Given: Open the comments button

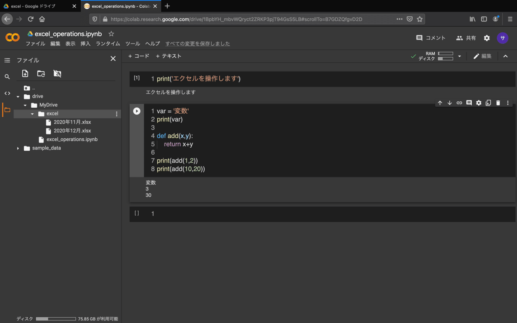Looking at the screenshot, I should (431, 38).
